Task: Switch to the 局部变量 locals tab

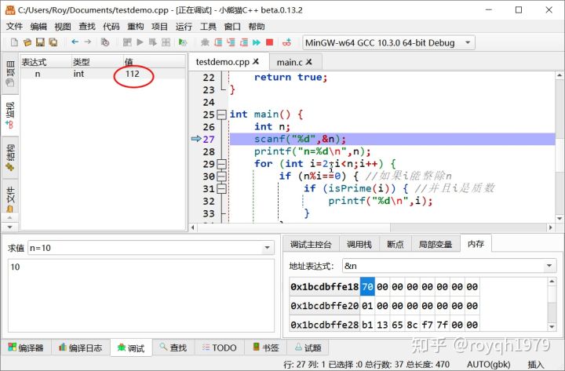Action: [436, 245]
